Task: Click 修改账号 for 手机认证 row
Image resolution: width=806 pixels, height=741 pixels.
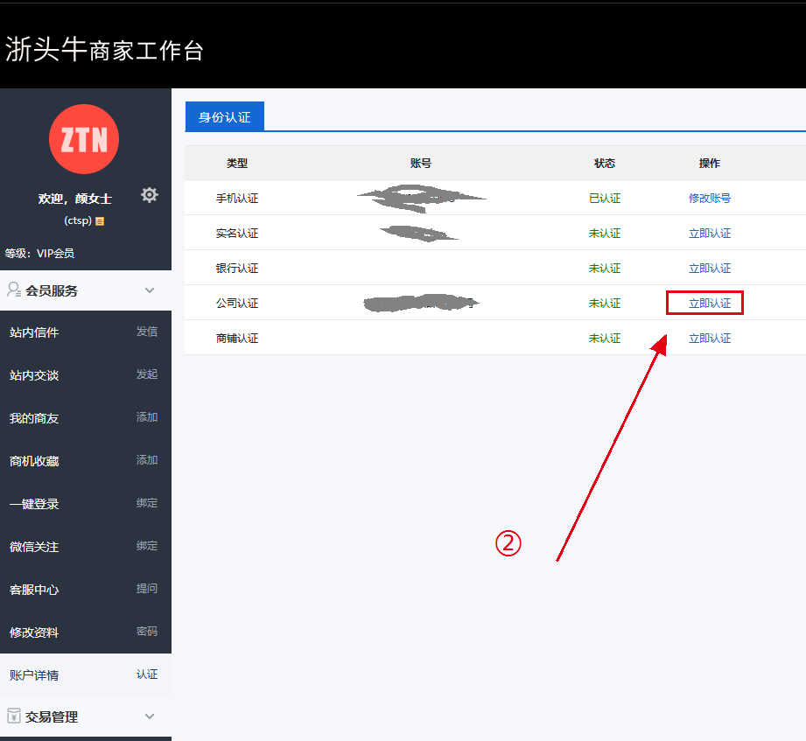Action: click(x=709, y=199)
